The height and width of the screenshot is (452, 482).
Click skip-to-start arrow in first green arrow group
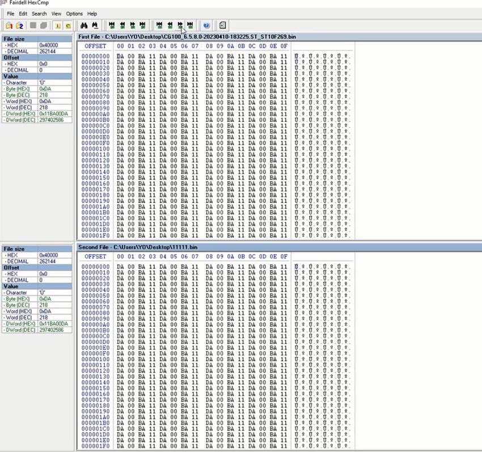112,26
